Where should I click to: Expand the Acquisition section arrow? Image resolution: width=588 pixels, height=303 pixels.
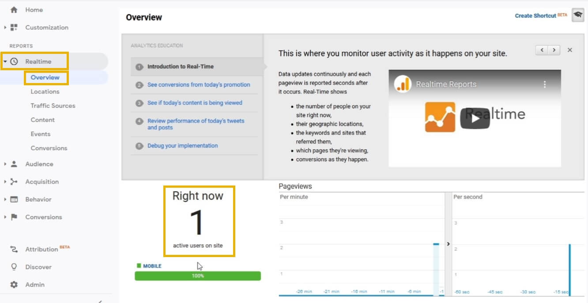pos(5,182)
